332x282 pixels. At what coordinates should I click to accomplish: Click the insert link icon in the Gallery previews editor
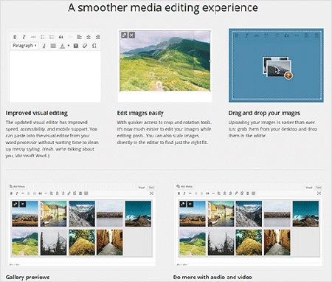(69, 193)
